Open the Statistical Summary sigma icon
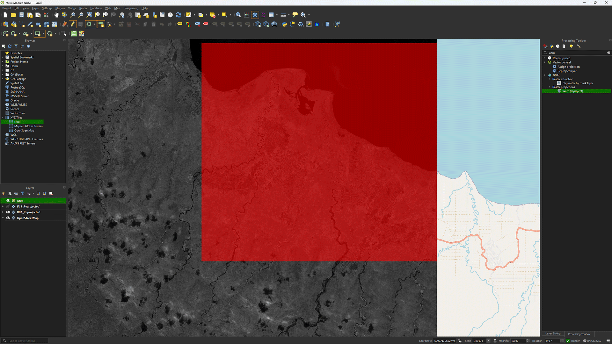The image size is (612, 344). pos(263,15)
